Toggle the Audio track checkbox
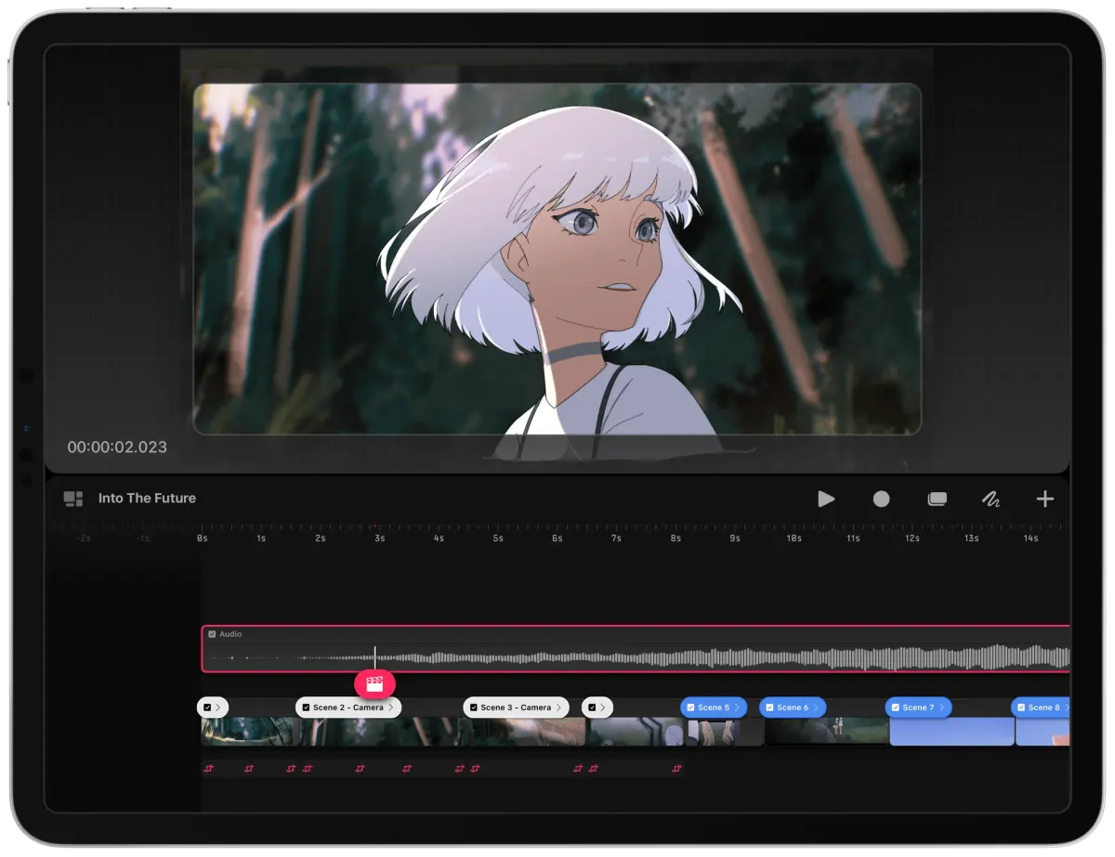The height and width of the screenshot is (857, 1115). [x=213, y=634]
